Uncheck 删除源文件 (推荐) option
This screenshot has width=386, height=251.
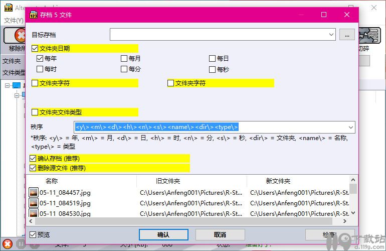point(33,168)
